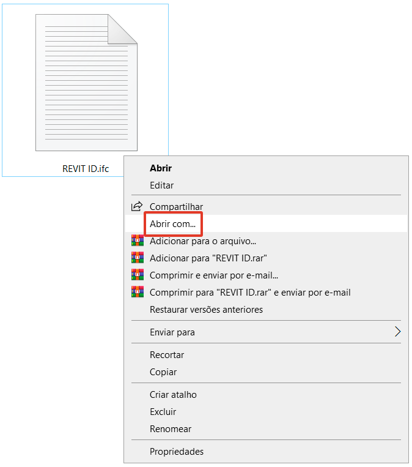This screenshot has height=467, width=412.
Task: Click WinRAR icon beside Adicionar para o arquivo...
Action: point(138,241)
